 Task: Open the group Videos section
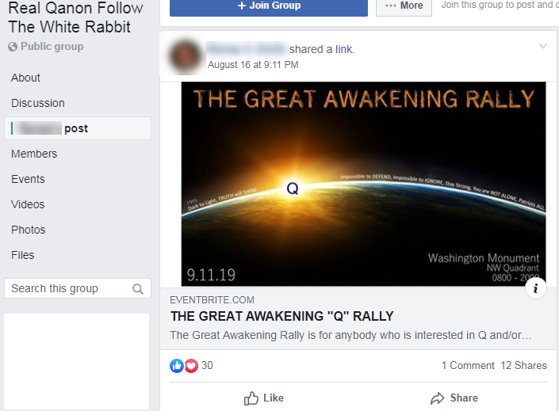click(28, 204)
